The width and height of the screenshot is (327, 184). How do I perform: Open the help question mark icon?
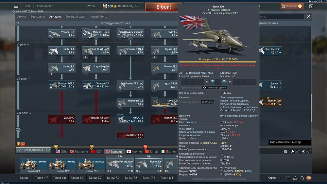click(x=311, y=6)
